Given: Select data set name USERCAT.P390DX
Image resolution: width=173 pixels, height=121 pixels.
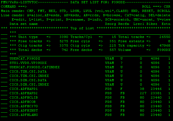Looking at the screenshot, I should click(x=25, y=58).
